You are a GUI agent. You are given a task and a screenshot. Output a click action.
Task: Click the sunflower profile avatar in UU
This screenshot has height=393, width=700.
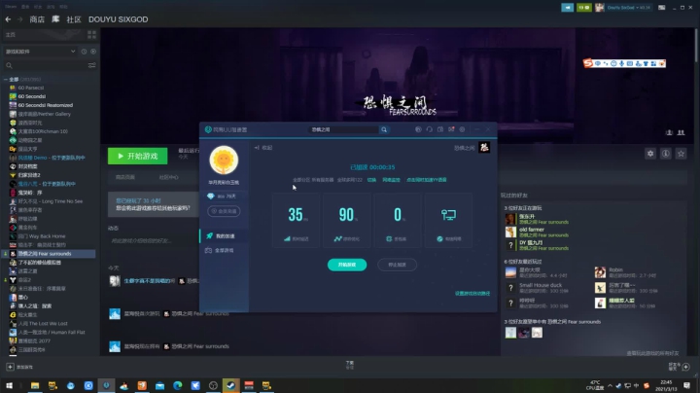(x=224, y=160)
